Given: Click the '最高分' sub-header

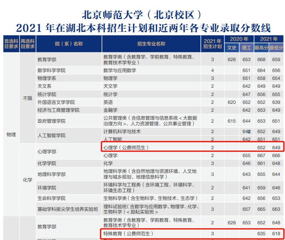Looking at the screenshot, I should pos(261,48).
